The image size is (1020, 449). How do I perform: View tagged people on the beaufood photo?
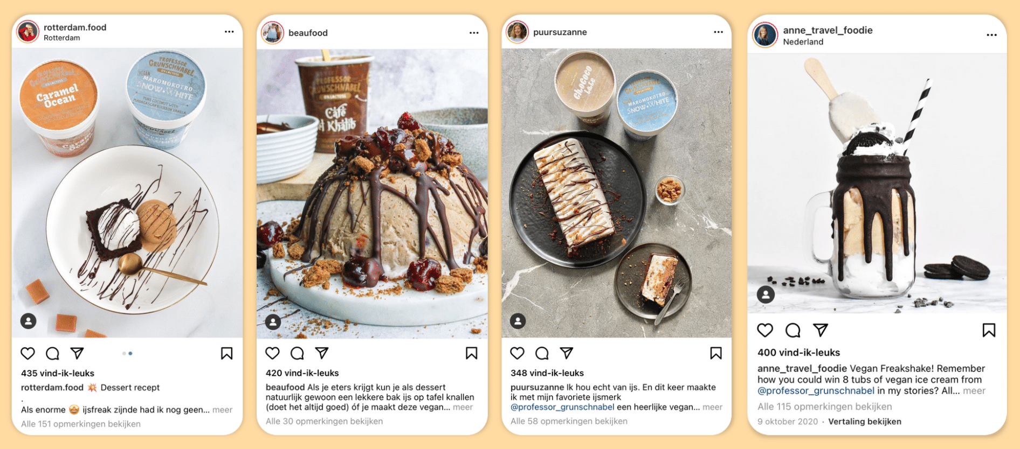pyautogui.click(x=273, y=322)
